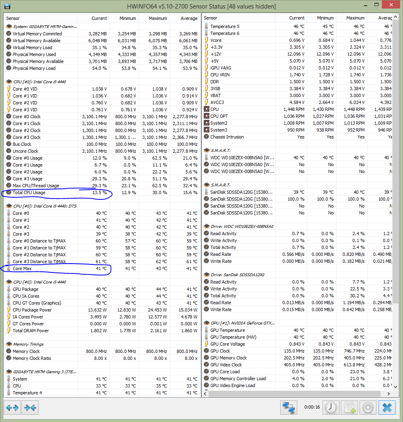Click the vertical scrollbar down arrow

click(395, 387)
